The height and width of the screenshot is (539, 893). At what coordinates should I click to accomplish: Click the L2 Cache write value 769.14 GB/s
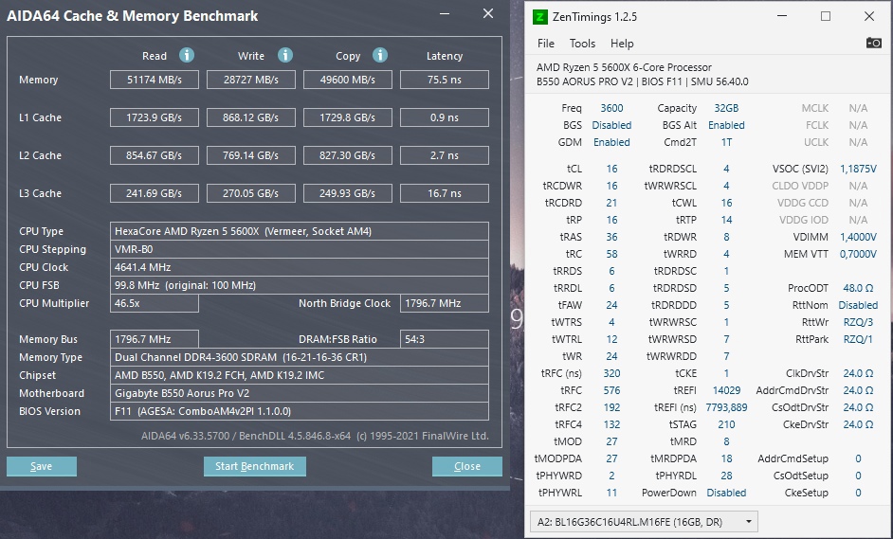click(x=251, y=155)
